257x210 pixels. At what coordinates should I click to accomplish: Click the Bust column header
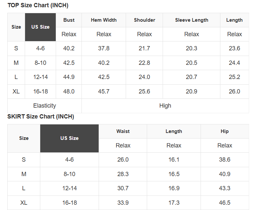(69, 20)
